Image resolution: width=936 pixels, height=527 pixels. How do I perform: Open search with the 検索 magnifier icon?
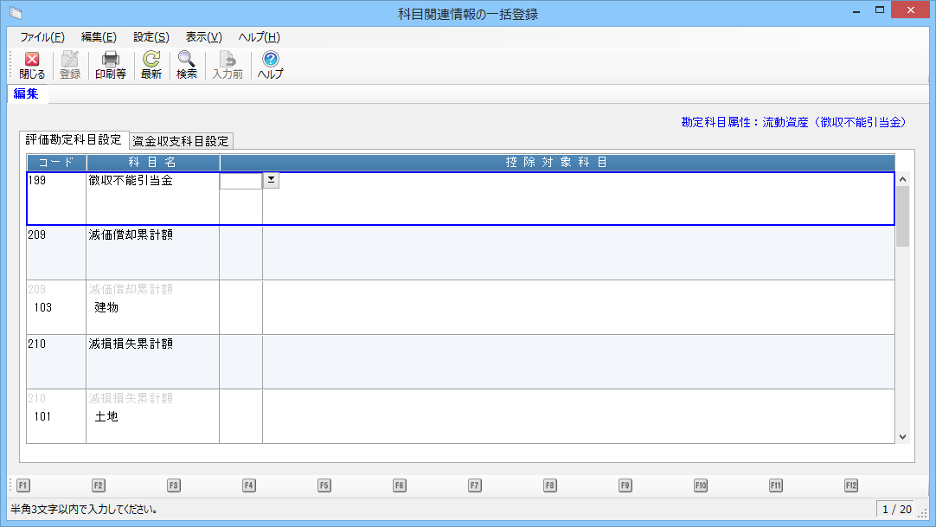coord(187,66)
